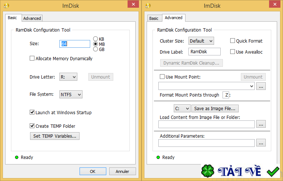The height and width of the screenshot is (181, 283).
Task: Click the Format Mount Points through field
Action: (x=226, y=95)
